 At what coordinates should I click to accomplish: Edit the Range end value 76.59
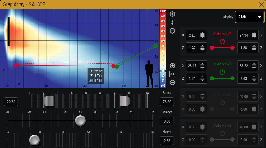pyautogui.click(x=167, y=102)
